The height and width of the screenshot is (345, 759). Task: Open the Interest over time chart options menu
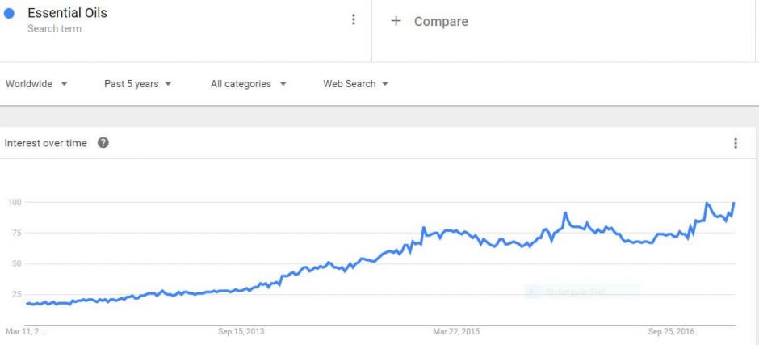point(736,143)
